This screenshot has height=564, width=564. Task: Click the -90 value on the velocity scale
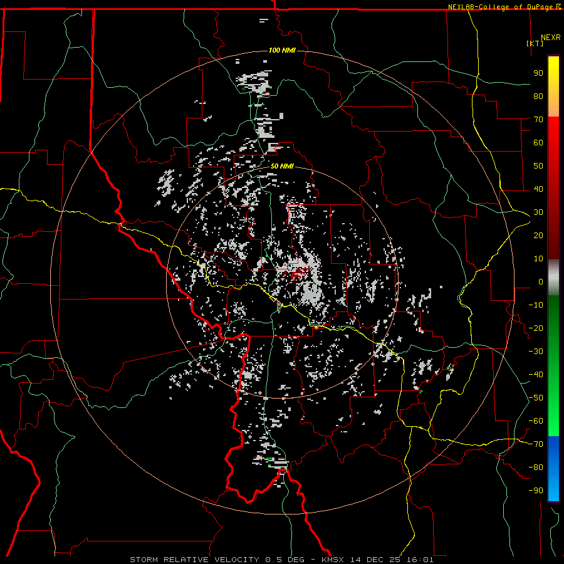pos(536,491)
